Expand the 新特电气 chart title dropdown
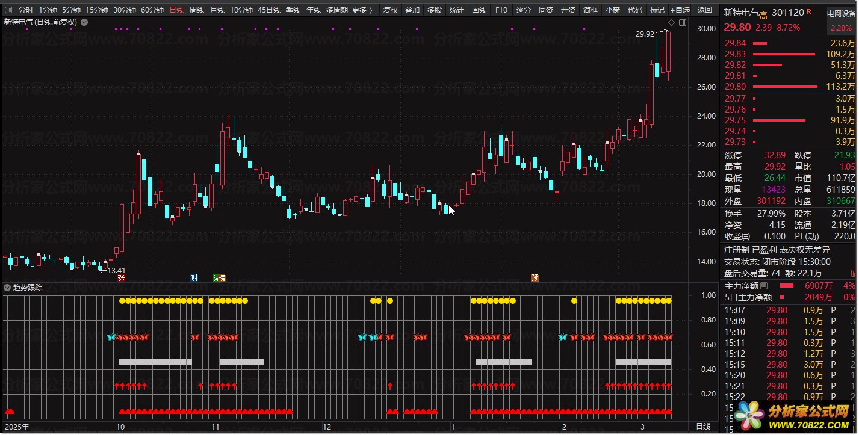Screen dimensions: 859x435 pos(84,22)
